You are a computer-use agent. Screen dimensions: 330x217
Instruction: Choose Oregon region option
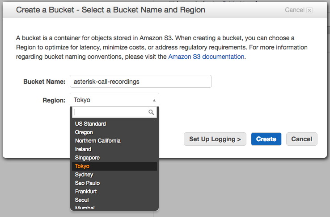pos(84,132)
